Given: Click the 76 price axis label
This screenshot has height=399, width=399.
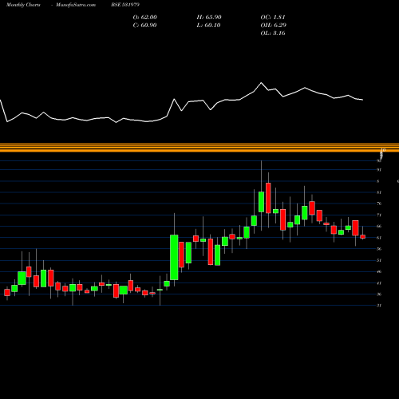Looking at the screenshot, I should [x=379, y=203].
